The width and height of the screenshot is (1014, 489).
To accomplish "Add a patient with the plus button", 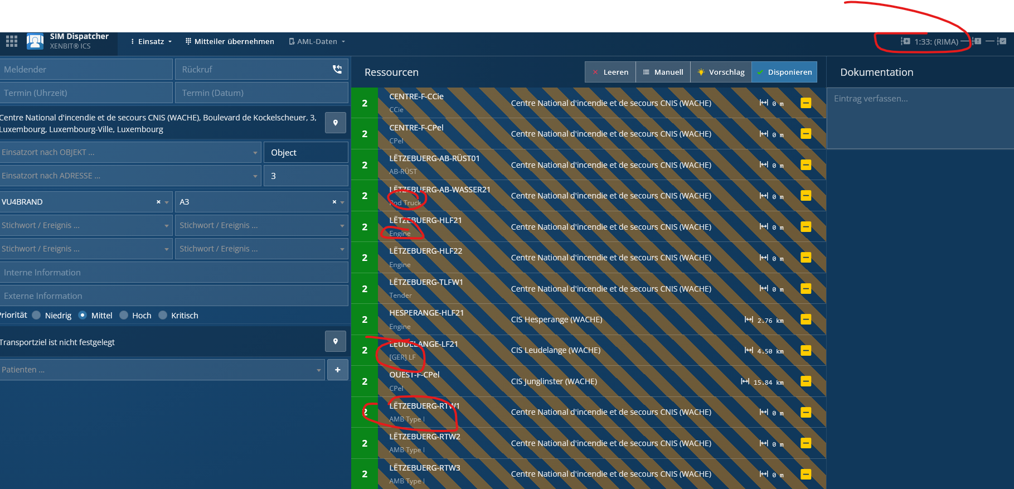I will [338, 370].
